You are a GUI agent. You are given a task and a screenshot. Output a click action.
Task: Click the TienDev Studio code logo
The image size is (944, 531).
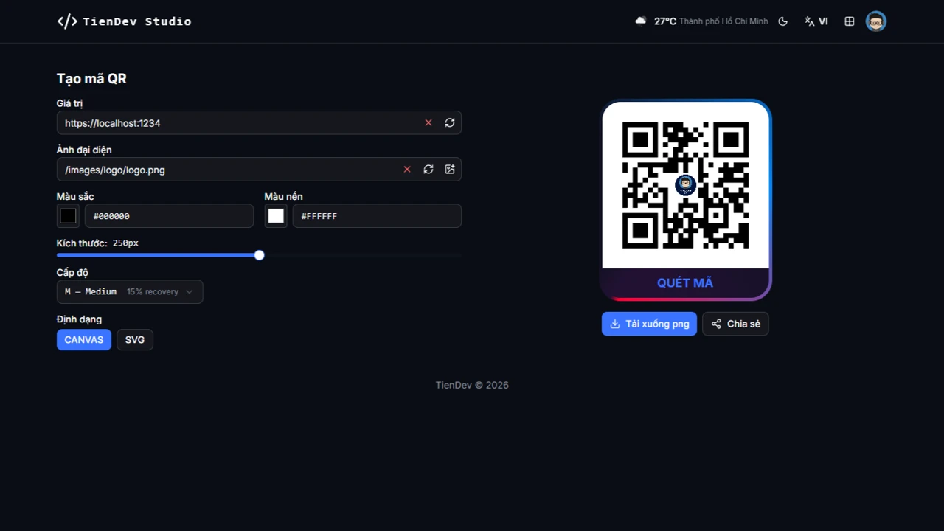[x=66, y=21]
